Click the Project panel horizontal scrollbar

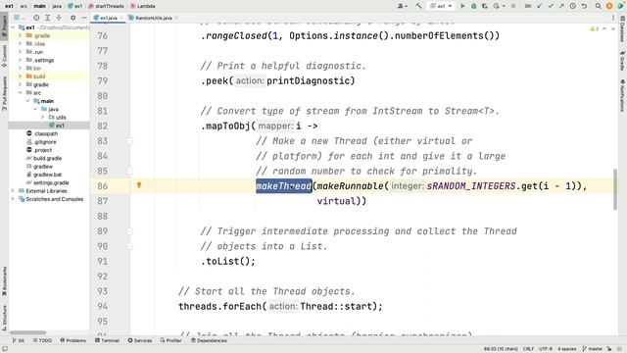(27, 332)
